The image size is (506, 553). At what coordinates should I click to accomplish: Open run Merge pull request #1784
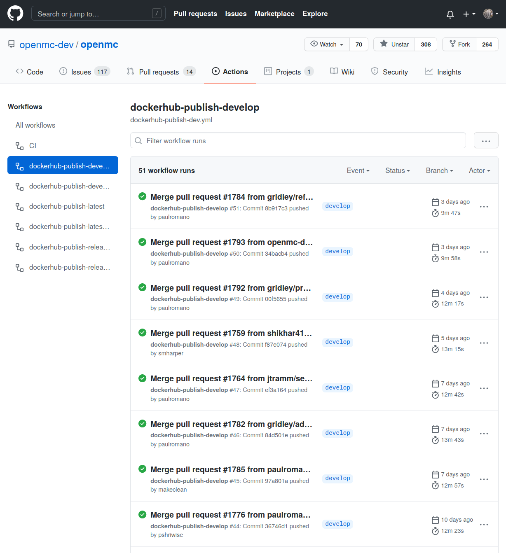point(232,197)
